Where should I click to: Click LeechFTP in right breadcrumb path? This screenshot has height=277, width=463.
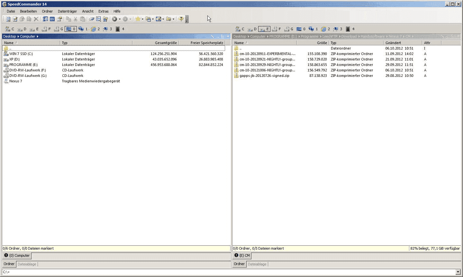click(x=329, y=36)
